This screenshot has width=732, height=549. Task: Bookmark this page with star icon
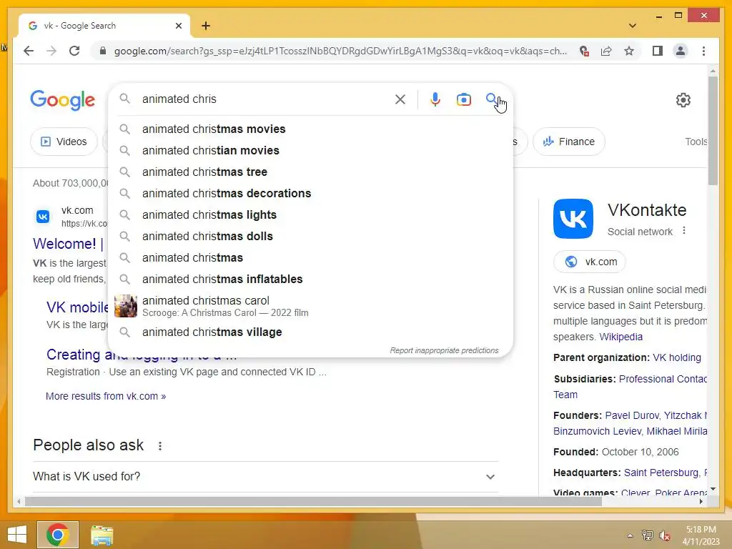click(x=629, y=51)
